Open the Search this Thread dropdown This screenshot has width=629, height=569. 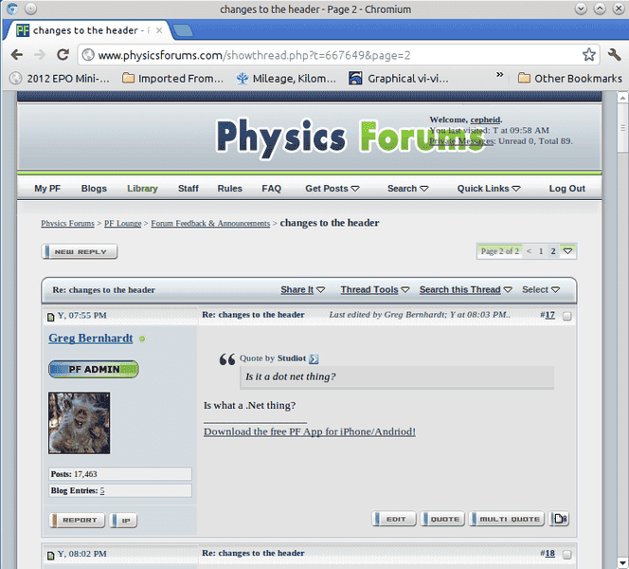465,289
